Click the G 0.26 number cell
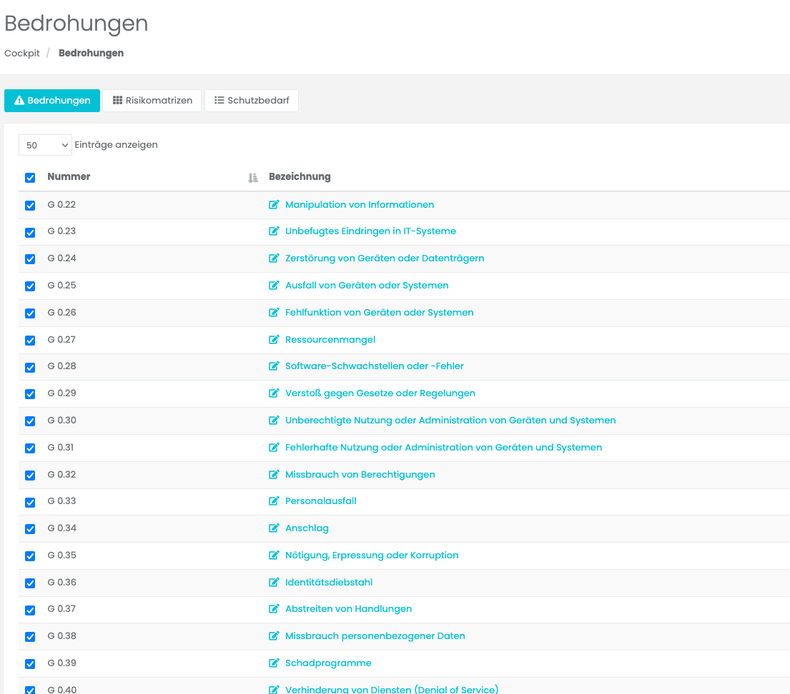 62,313
